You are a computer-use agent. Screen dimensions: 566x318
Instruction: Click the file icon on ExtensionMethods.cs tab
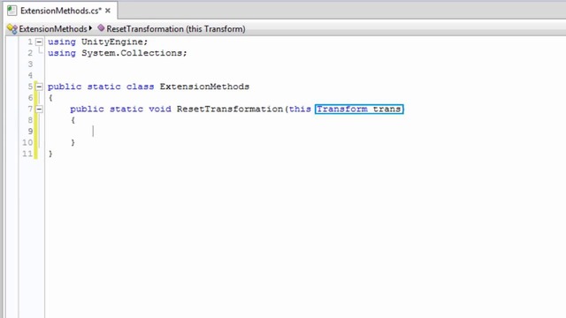tap(11, 11)
